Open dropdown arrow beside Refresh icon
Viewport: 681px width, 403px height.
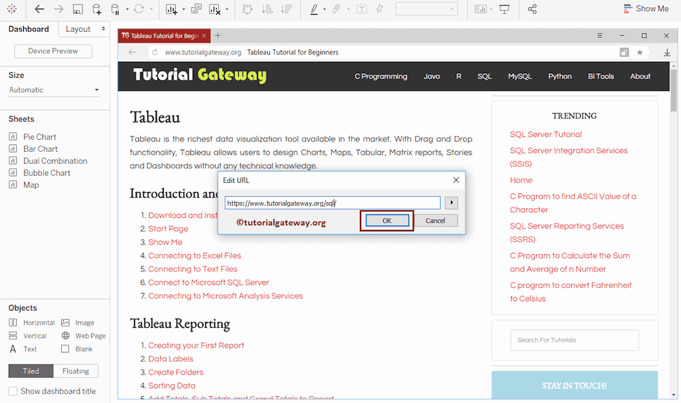coord(151,9)
